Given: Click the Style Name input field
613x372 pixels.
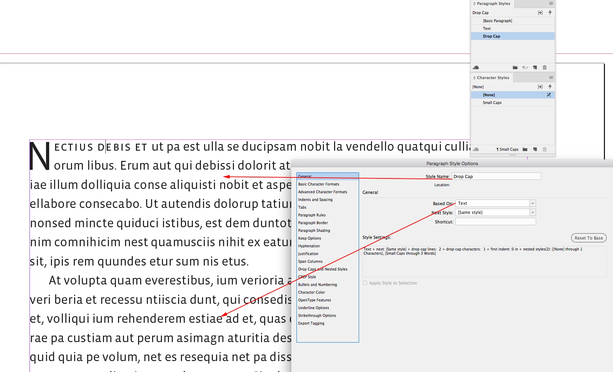Looking at the screenshot, I should coord(497,176).
